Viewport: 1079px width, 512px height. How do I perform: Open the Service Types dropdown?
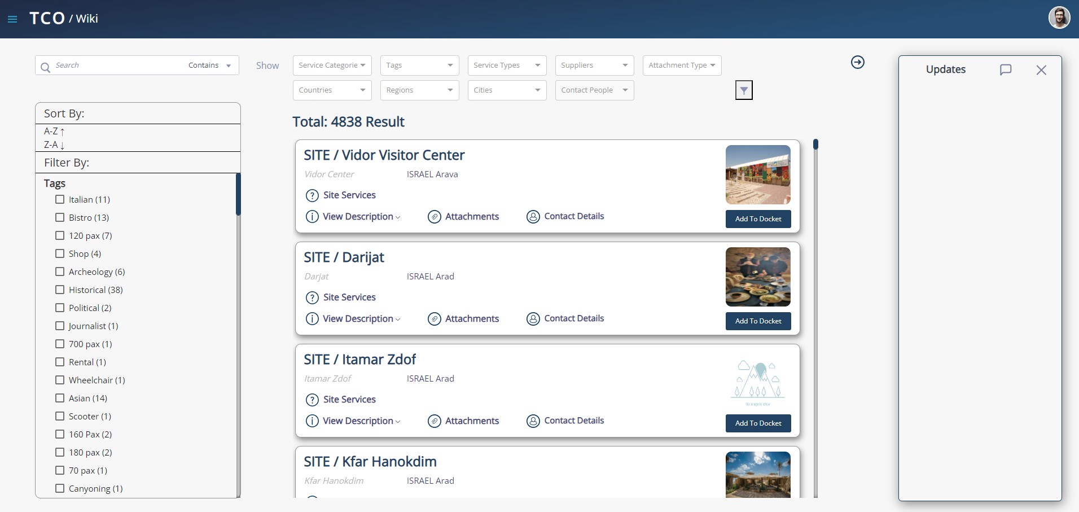(x=507, y=65)
